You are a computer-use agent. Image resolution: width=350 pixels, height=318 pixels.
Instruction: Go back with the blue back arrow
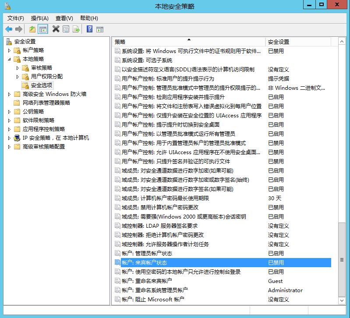pyautogui.click(x=9, y=29)
